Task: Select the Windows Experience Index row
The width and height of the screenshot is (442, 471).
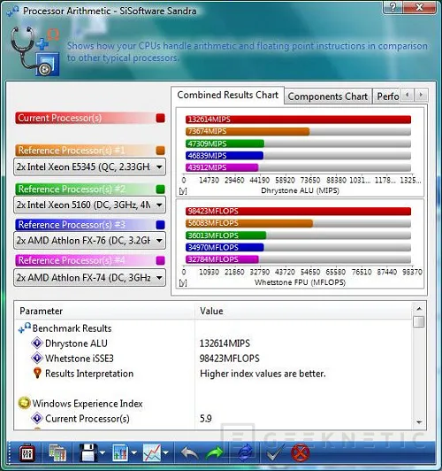Action: pyautogui.click(x=88, y=403)
